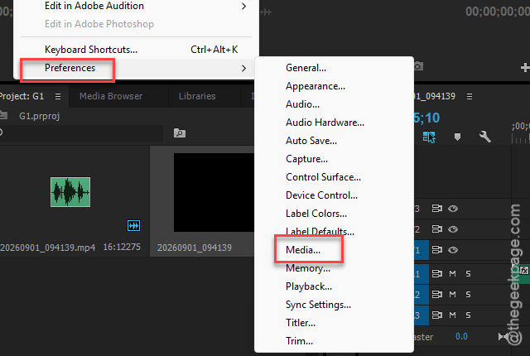Open Label Defaults preferences
Viewport: 530px width, 356px height.
pos(320,232)
